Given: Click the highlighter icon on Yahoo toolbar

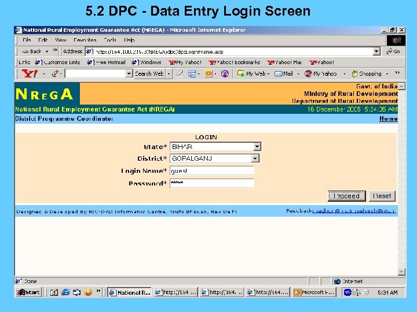Looking at the screenshot, I should click(179, 73).
